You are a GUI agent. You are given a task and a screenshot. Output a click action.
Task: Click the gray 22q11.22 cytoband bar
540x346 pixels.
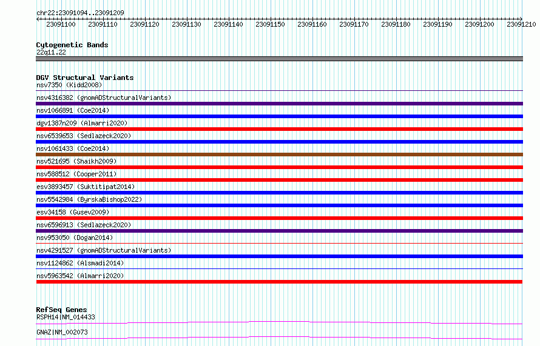tap(279, 59)
